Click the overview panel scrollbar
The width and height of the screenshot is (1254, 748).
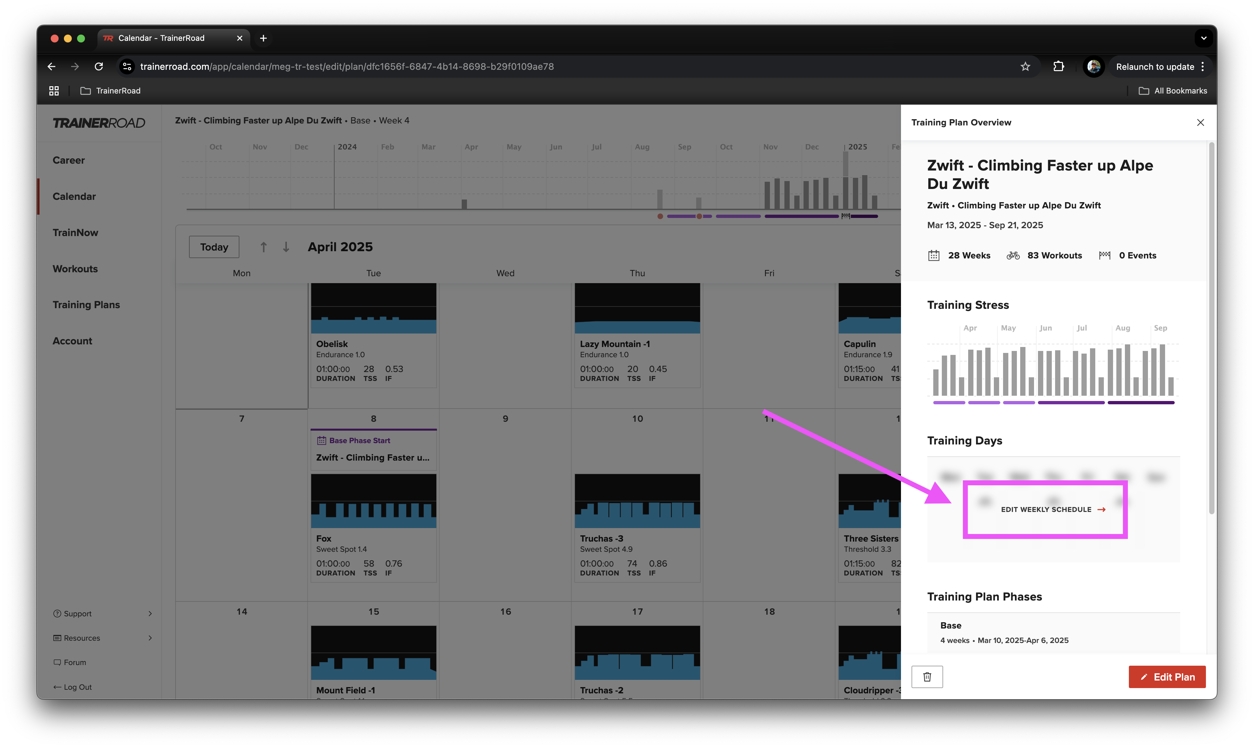[1211, 328]
